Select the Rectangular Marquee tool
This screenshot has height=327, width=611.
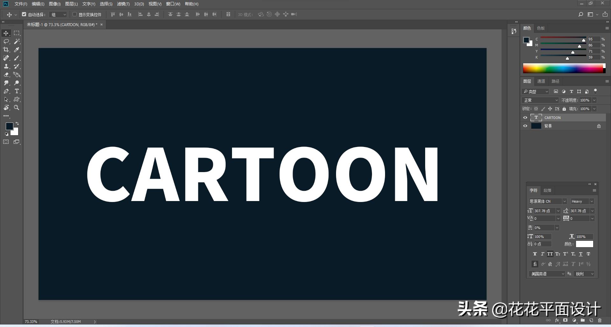pyautogui.click(x=17, y=33)
